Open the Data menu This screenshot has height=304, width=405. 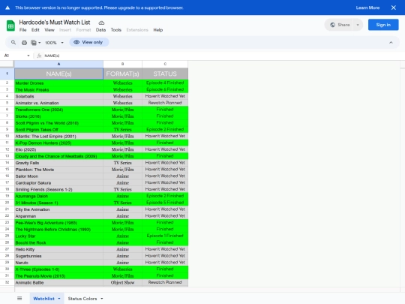tap(100, 30)
